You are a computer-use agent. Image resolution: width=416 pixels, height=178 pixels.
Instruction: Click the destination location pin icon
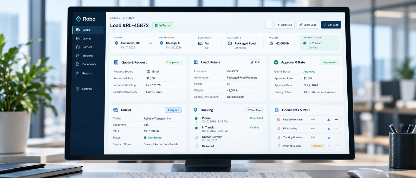[161, 43]
